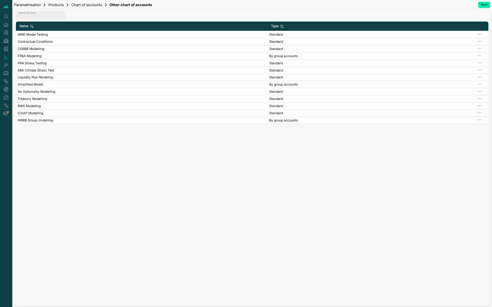Viewport: 492px width, 307px height.
Task: Click the Other chart of accounts breadcrumb
Action: 131,5
